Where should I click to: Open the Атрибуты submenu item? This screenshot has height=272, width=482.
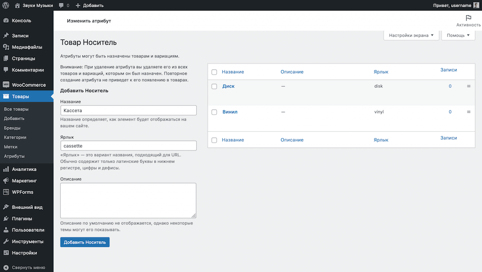[x=14, y=156]
